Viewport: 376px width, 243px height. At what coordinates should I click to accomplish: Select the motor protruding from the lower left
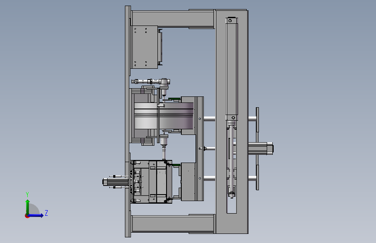pos(116,182)
